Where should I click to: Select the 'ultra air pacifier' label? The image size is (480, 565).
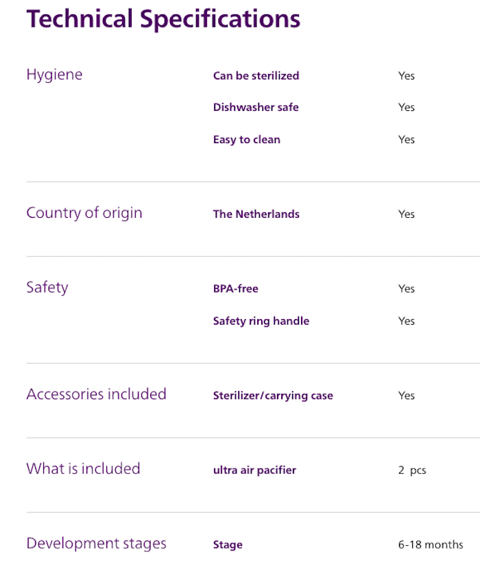[x=254, y=470]
